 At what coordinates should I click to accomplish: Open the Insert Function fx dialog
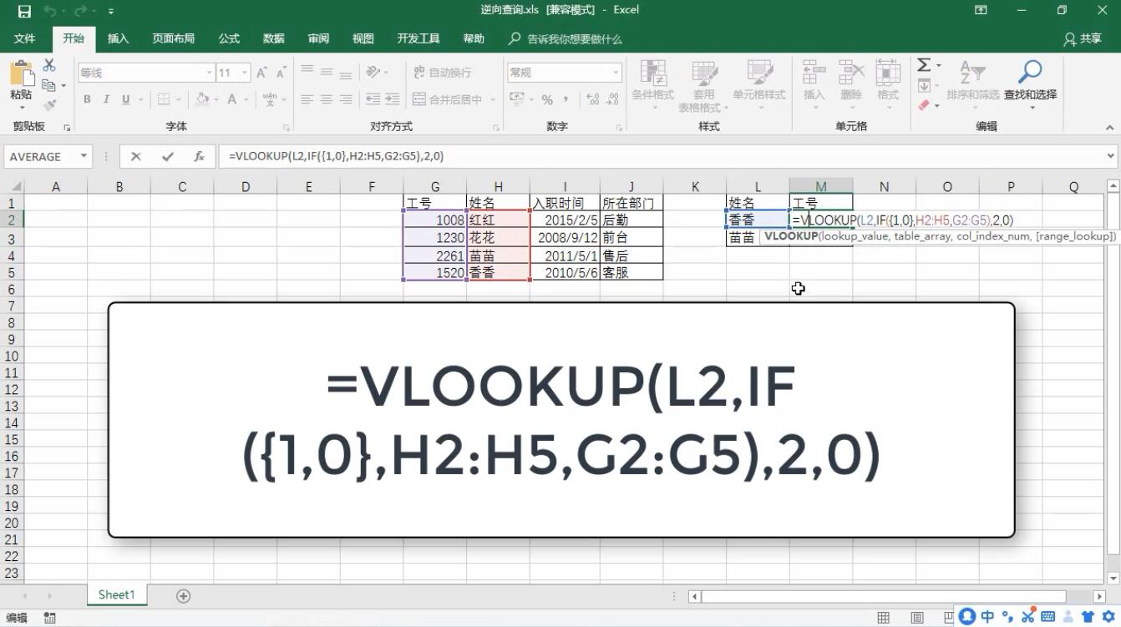(199, 156)
